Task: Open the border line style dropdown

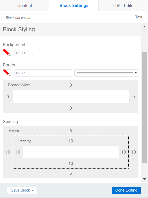Action: tap(106, 73)
